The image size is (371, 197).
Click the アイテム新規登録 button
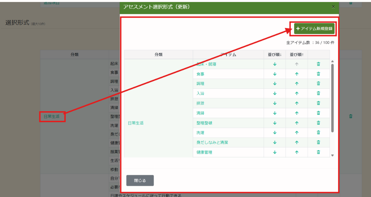(314, 29)
